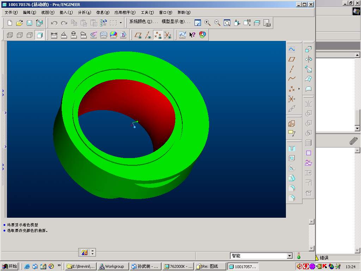Expand the message area toolbar arrows

tap(92, 253)
